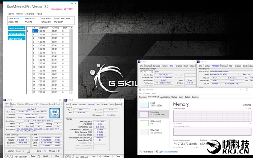Click the Fewer details link
The image size is (253, 158).
coord(148,152)
